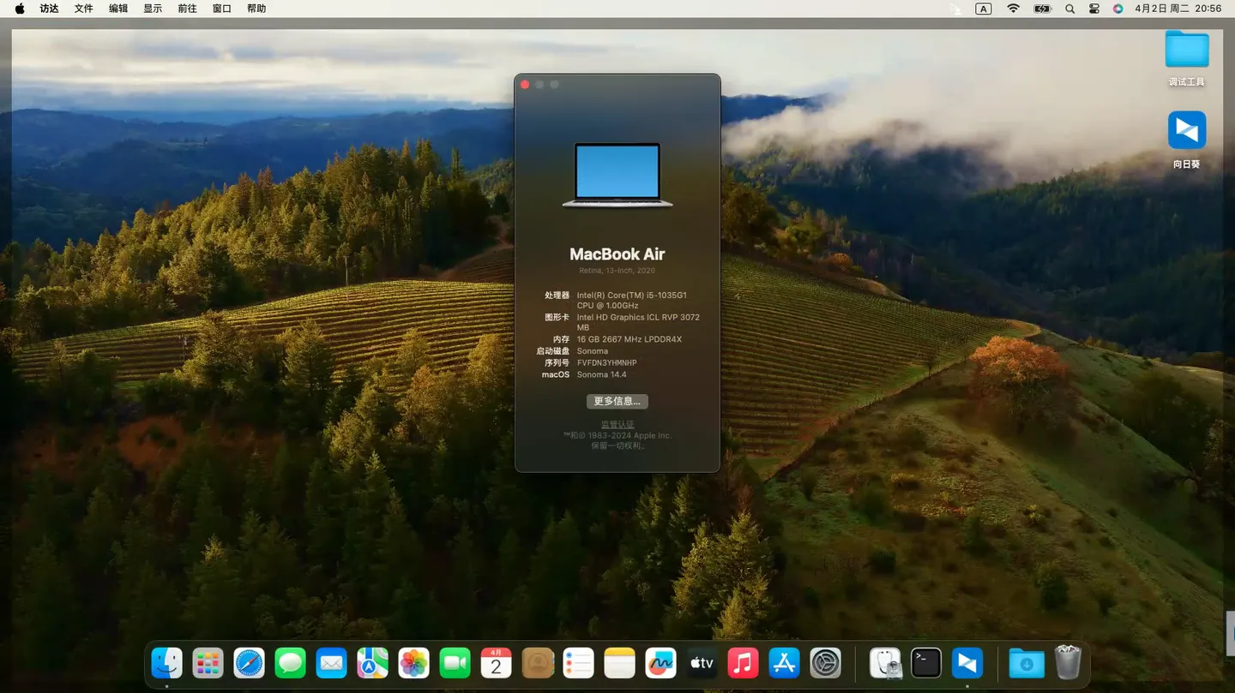Open the Trash in the Dock
Screen dimensions: 1235x693
coord(1068,663)
